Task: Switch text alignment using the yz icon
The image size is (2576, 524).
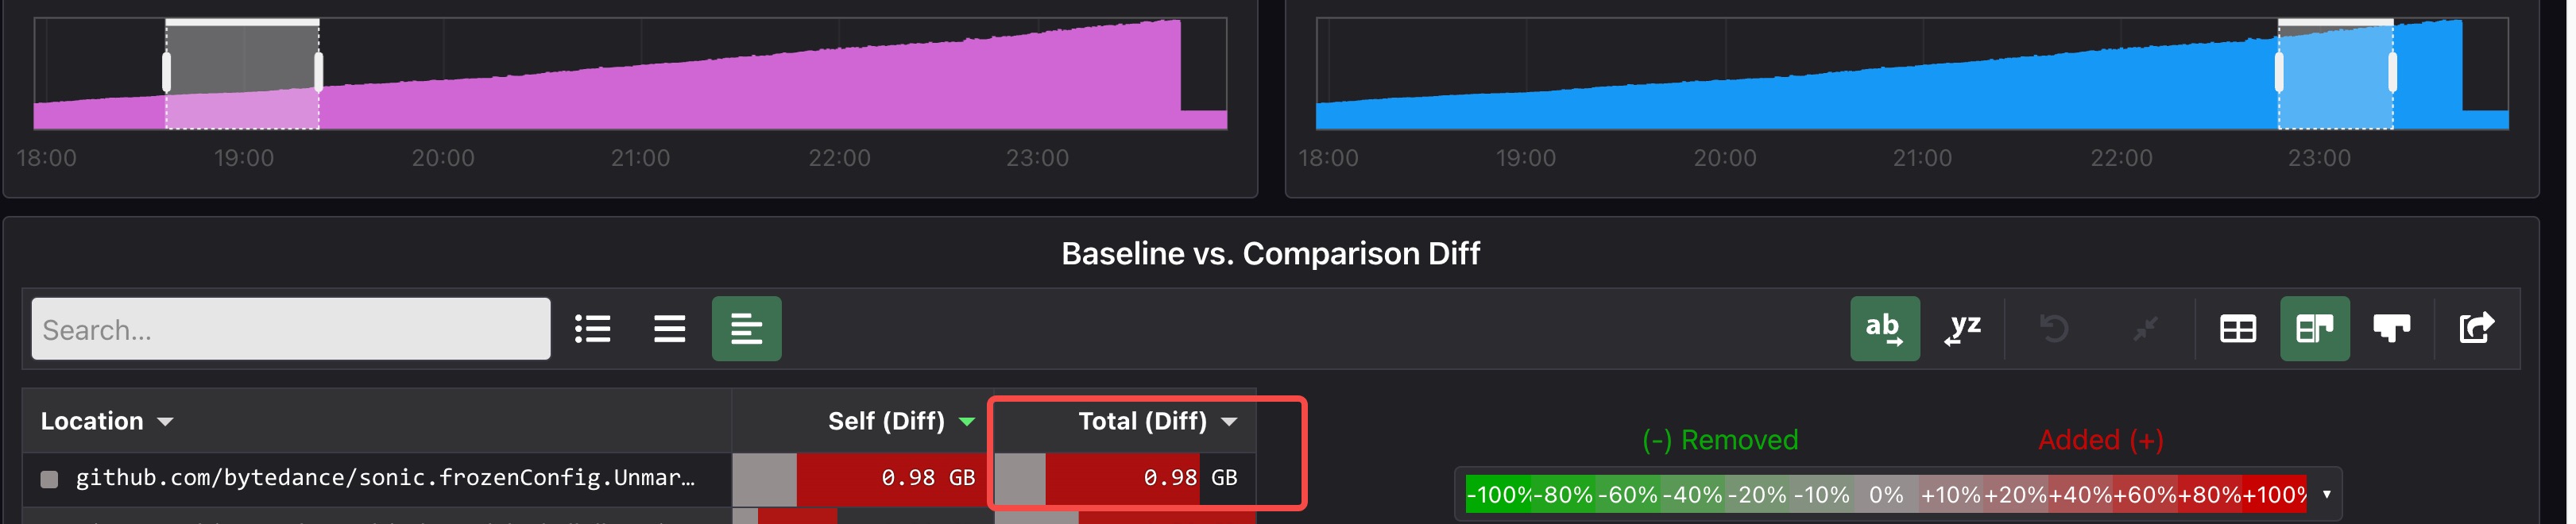Action: tap(1961, 328)
